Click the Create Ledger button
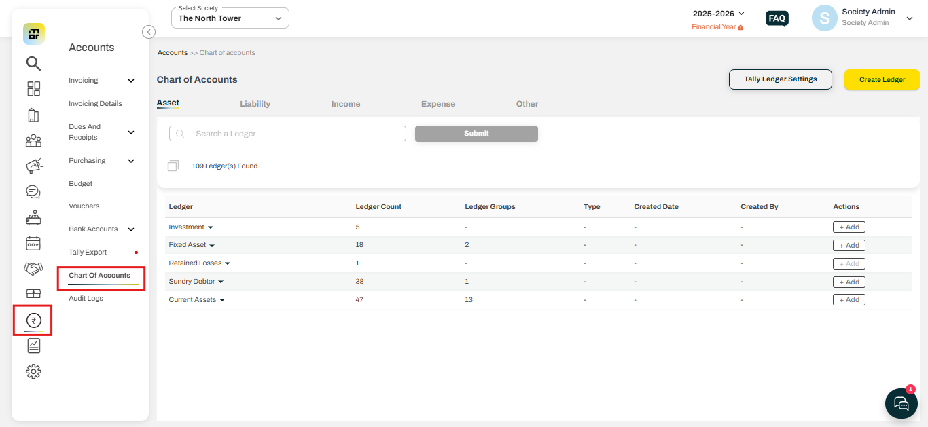The image size is (928, 427). click(882, 79)
